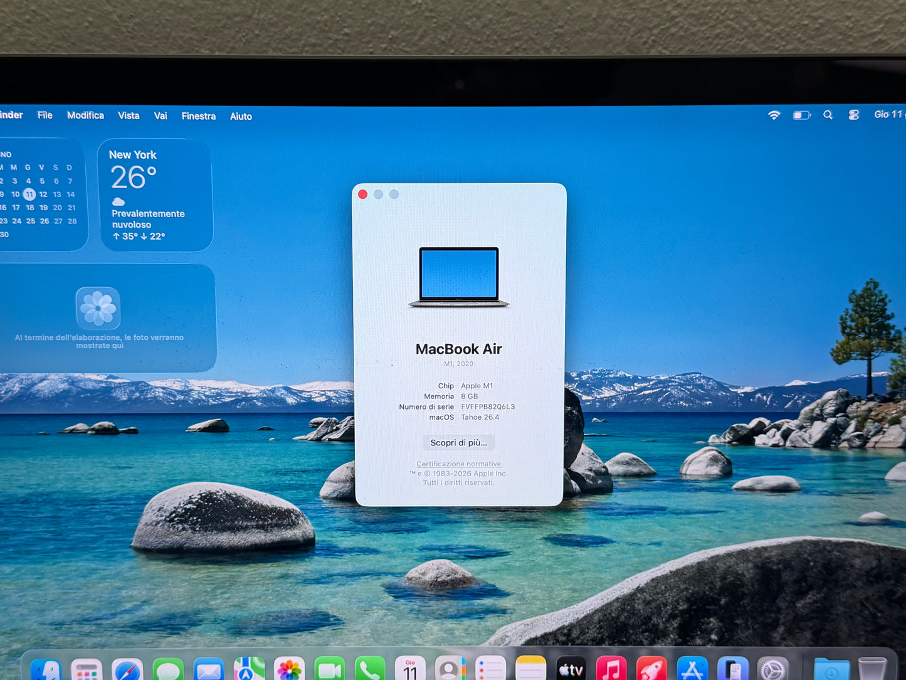Screen dimensions: 906x680
Task: Open the red rocket app in Dock
Action: (651, 669)
